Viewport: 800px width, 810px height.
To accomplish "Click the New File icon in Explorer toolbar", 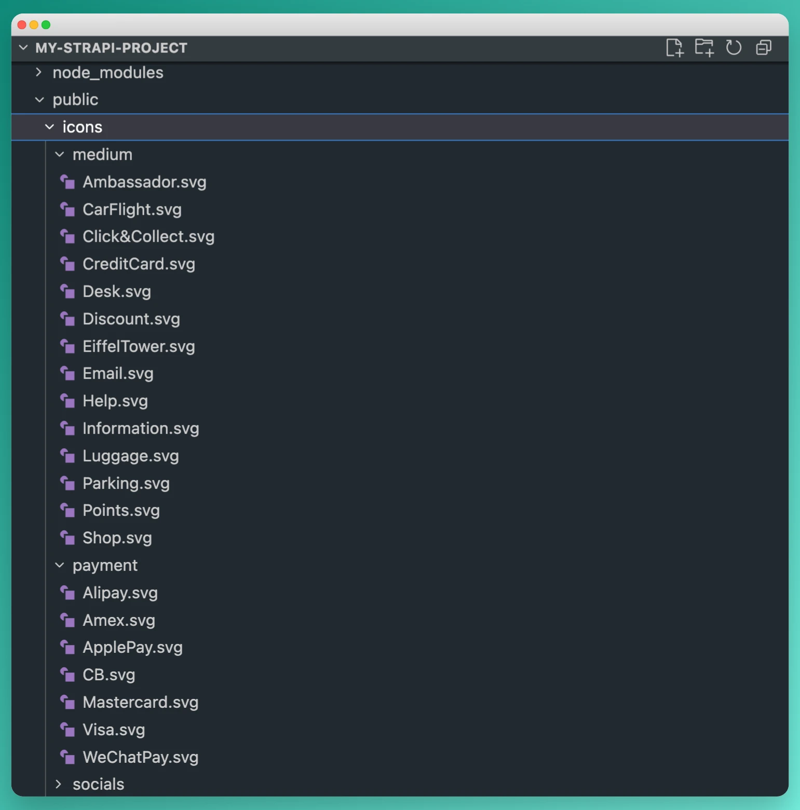I will [675, 48].
